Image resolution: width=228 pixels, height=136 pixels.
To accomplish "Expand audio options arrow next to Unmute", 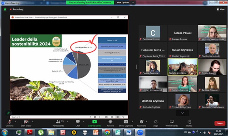I will (15, 122).
